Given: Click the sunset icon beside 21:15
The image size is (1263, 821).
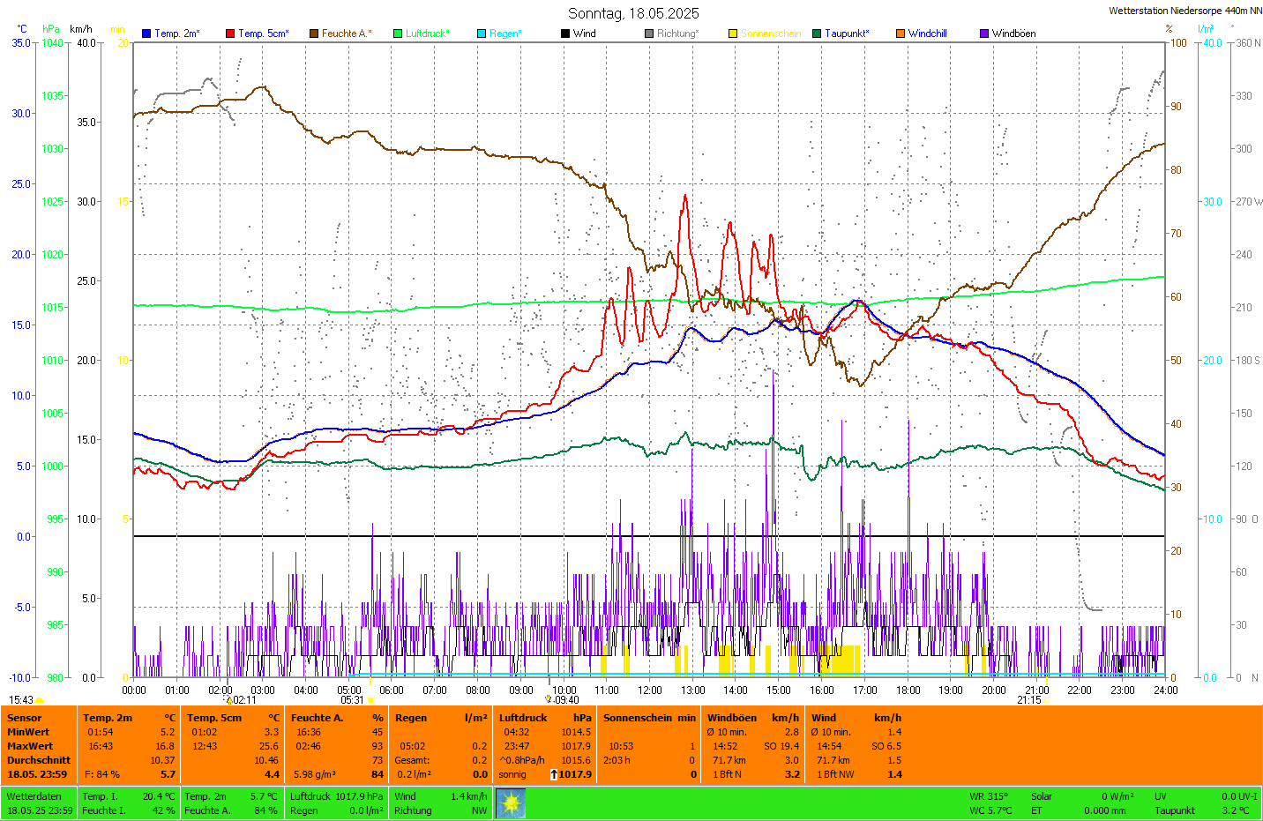Looking at the screenshot, I should point(1047,700).
